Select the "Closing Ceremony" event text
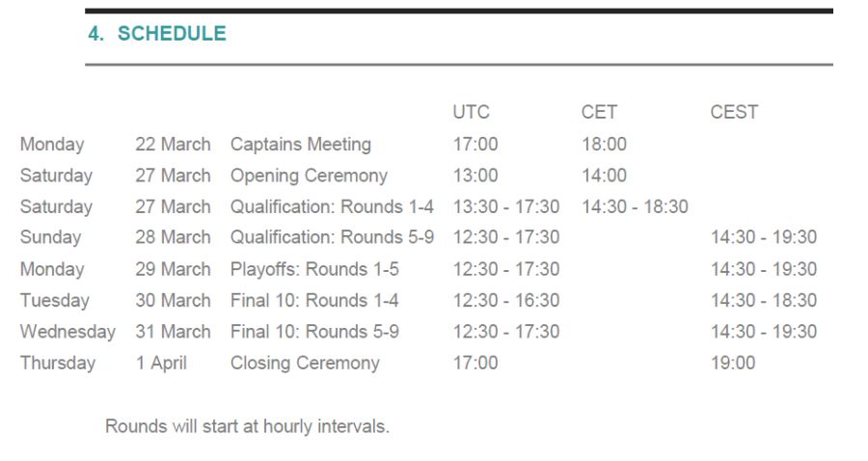The width and height of the screenshot is (868, 461). click(x=305, y=364)
